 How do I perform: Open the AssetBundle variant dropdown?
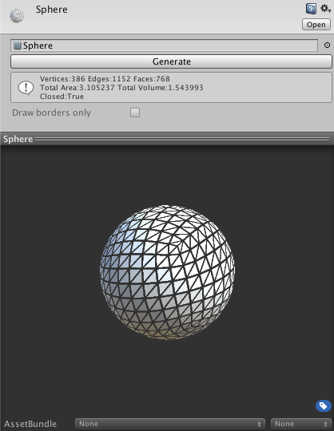301,424
